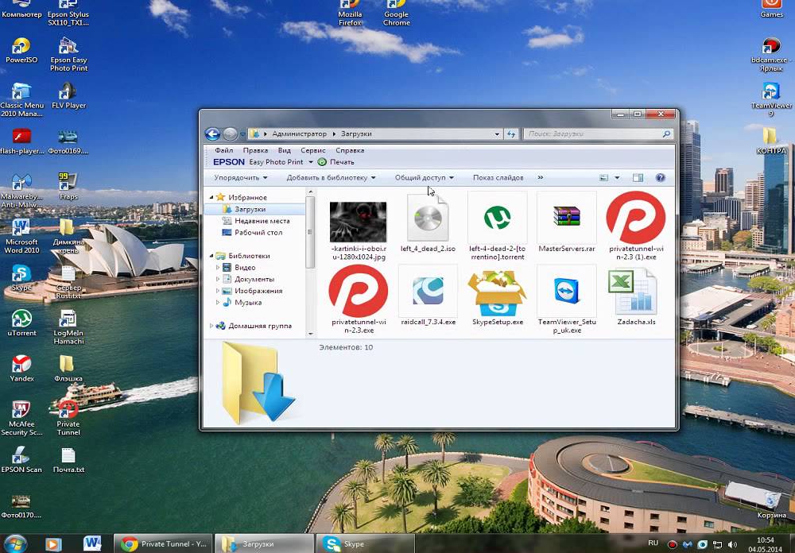Open the Общий доступ dropdown

425,177
